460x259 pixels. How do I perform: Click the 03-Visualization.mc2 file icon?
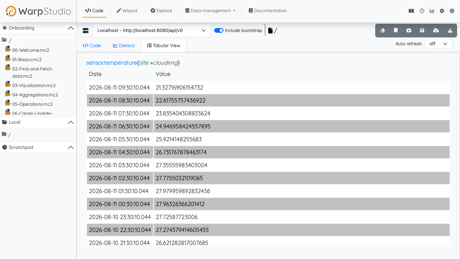click(8, 84)
